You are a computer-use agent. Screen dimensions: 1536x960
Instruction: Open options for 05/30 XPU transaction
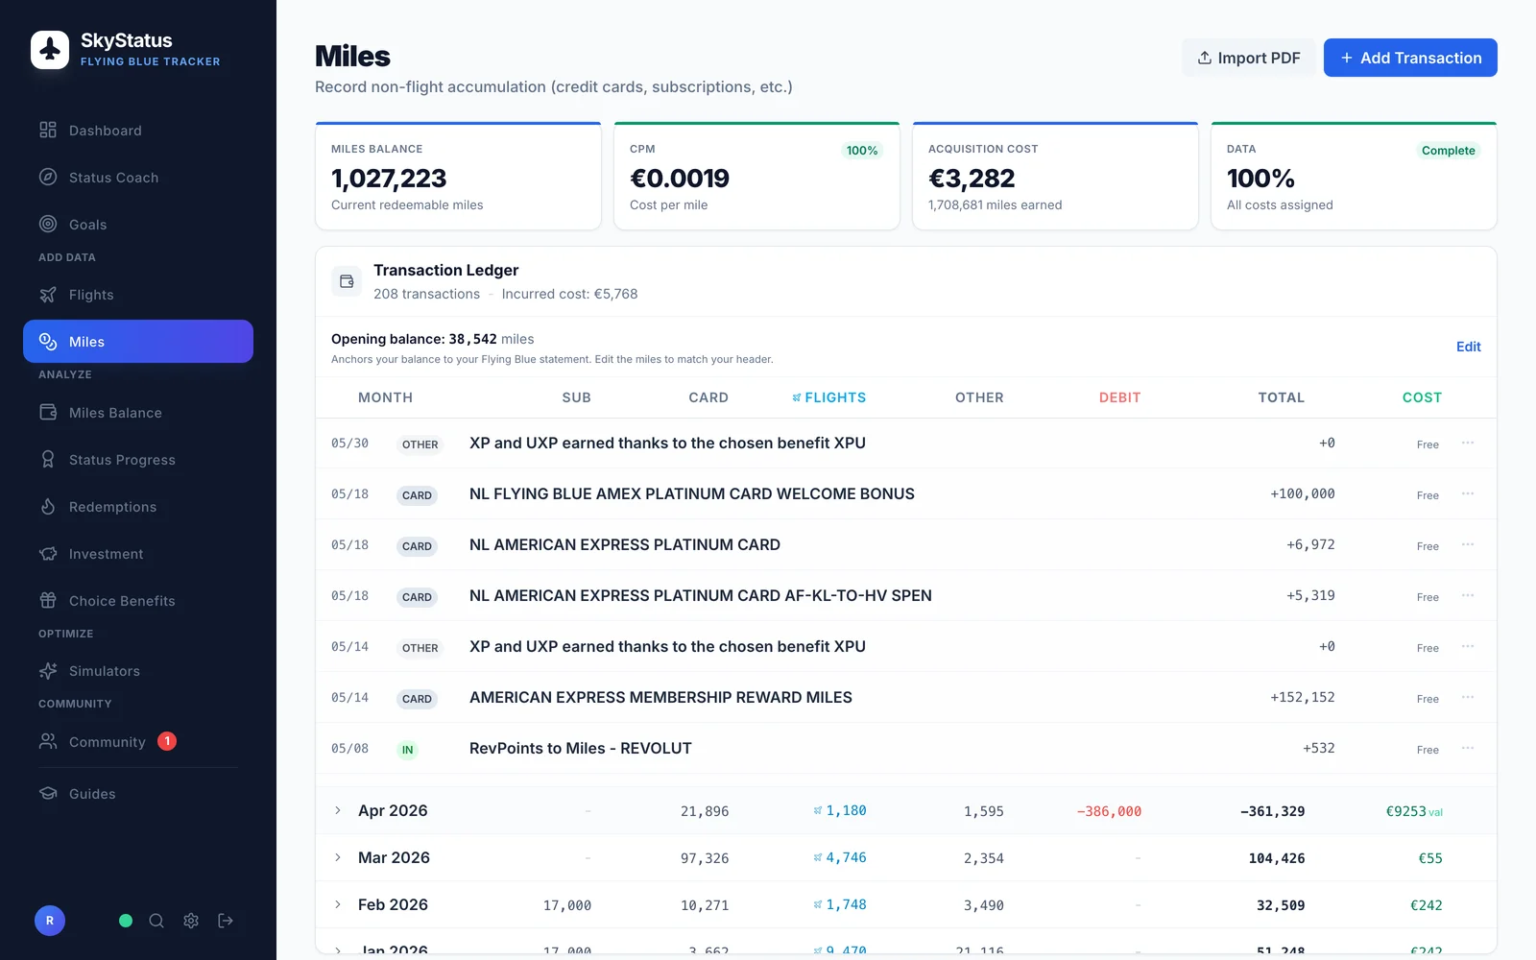coord(1468,443)
